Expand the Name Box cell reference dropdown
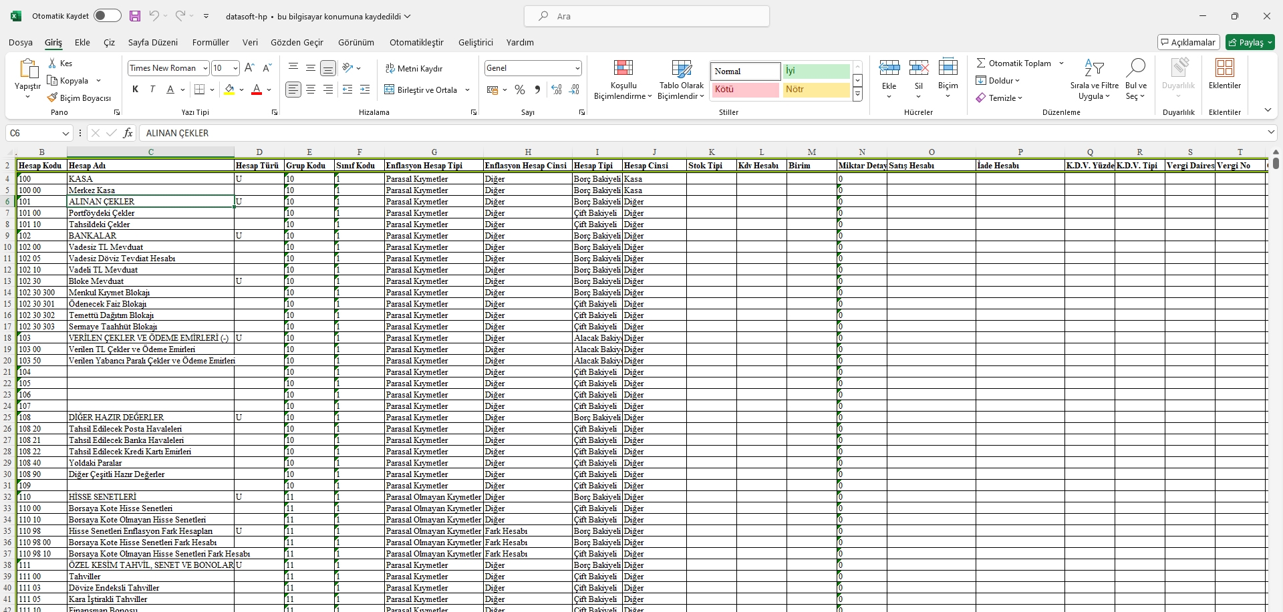 pyautogui.click(x=65, y=134)
